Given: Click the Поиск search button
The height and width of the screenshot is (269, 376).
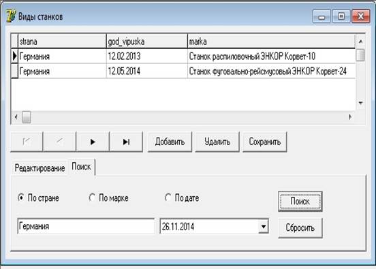Looking at the screenshot, I should 300,202.
